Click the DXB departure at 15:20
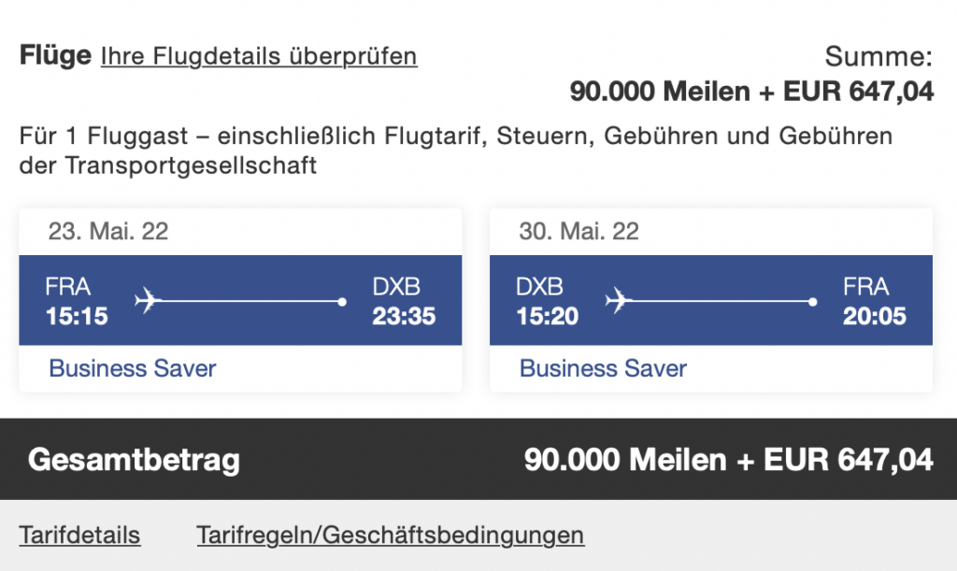The image size is (957, 571). click(547, 302)
